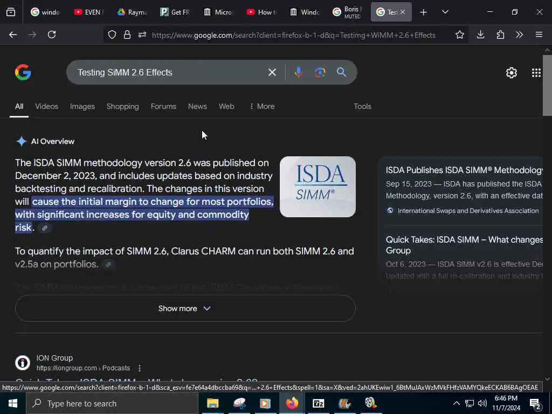Switch to the 'Micro' tab
Image resolution: width=552 pixels, height=414 pixels.
218,12
